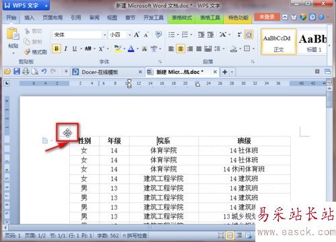Align text right

coord(190,48)
